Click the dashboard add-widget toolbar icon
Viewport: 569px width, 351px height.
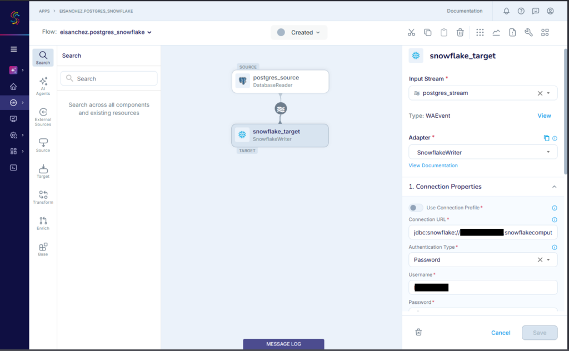point(545,33)
